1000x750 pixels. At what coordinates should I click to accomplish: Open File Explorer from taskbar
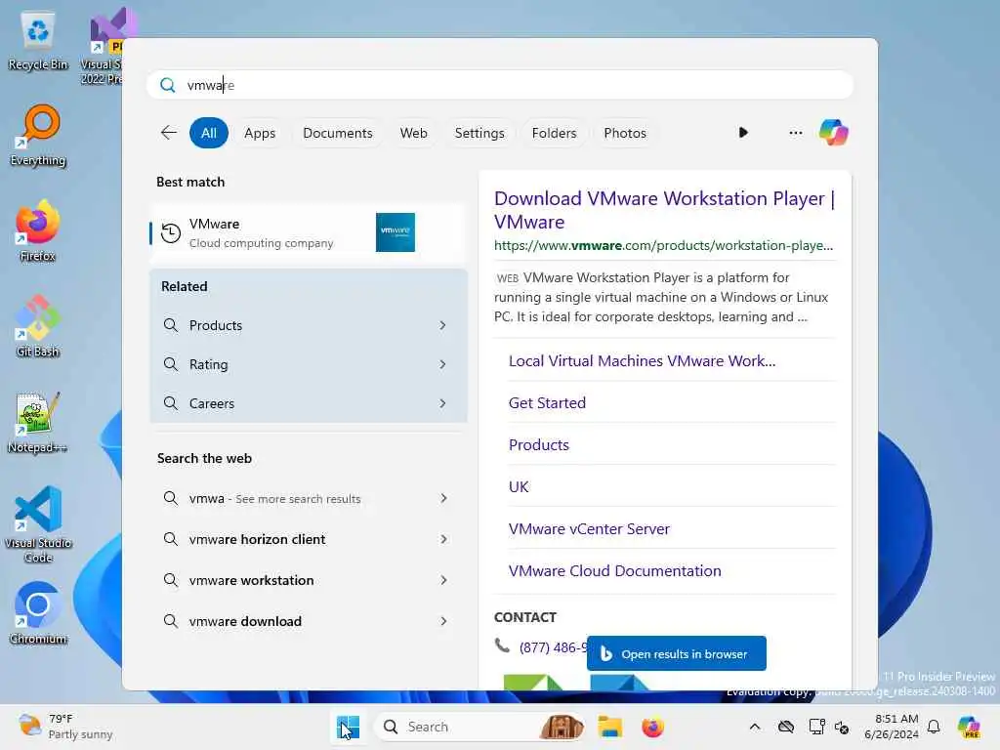tap(609, 727)
